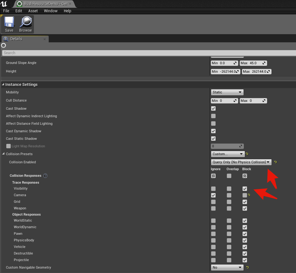The height and width of the screenshot is (273, 296).
Task: Reset Camera trace response to default
Action: click(249, 195)
